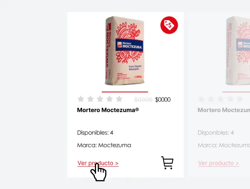The height and width of the screenshot is (189, 250).
Task: Add Mortero Moctezuma to shopping cart
Action: point(167,163)
